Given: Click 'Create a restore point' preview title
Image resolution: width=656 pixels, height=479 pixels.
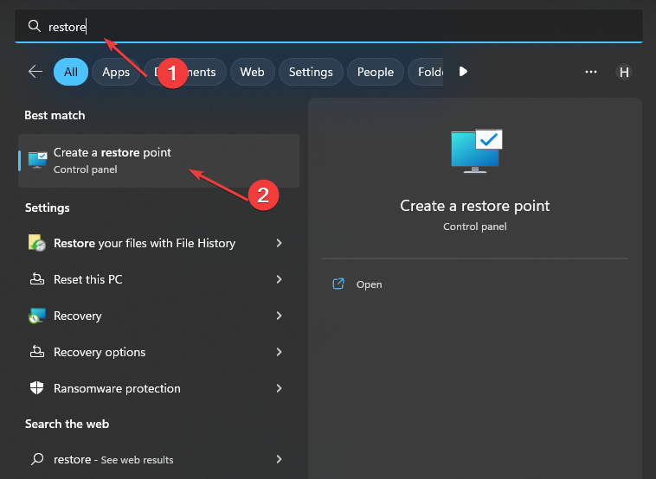Looking at the screenshot, I should click(x=475, y=206).
